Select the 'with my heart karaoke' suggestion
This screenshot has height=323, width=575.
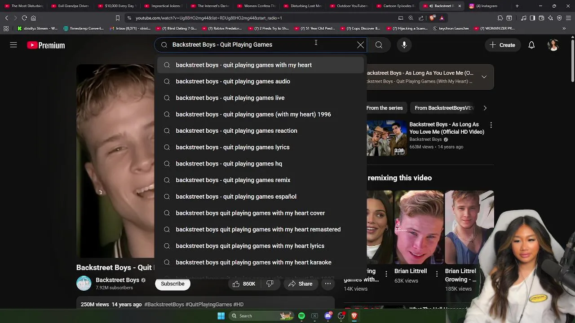click(x=261, y=262)
